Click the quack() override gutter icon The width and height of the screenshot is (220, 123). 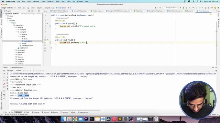(x=47, y=24)
